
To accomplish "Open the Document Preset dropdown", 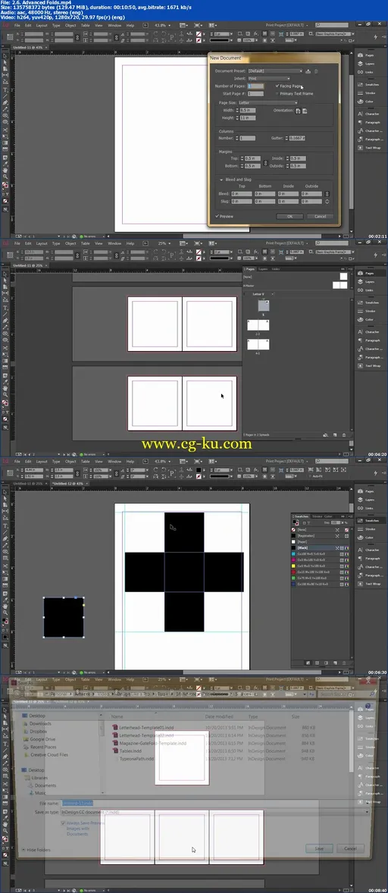I will 275,71.
